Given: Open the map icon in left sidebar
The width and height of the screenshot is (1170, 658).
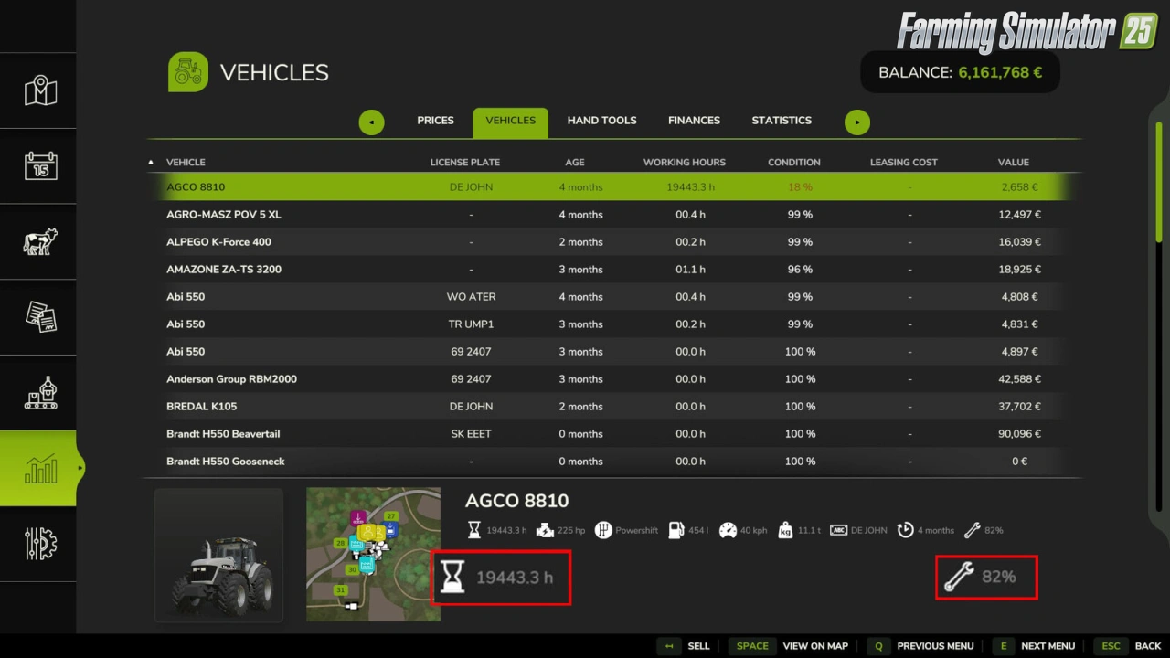Looking at the screenshot, I should pos(40,90).
